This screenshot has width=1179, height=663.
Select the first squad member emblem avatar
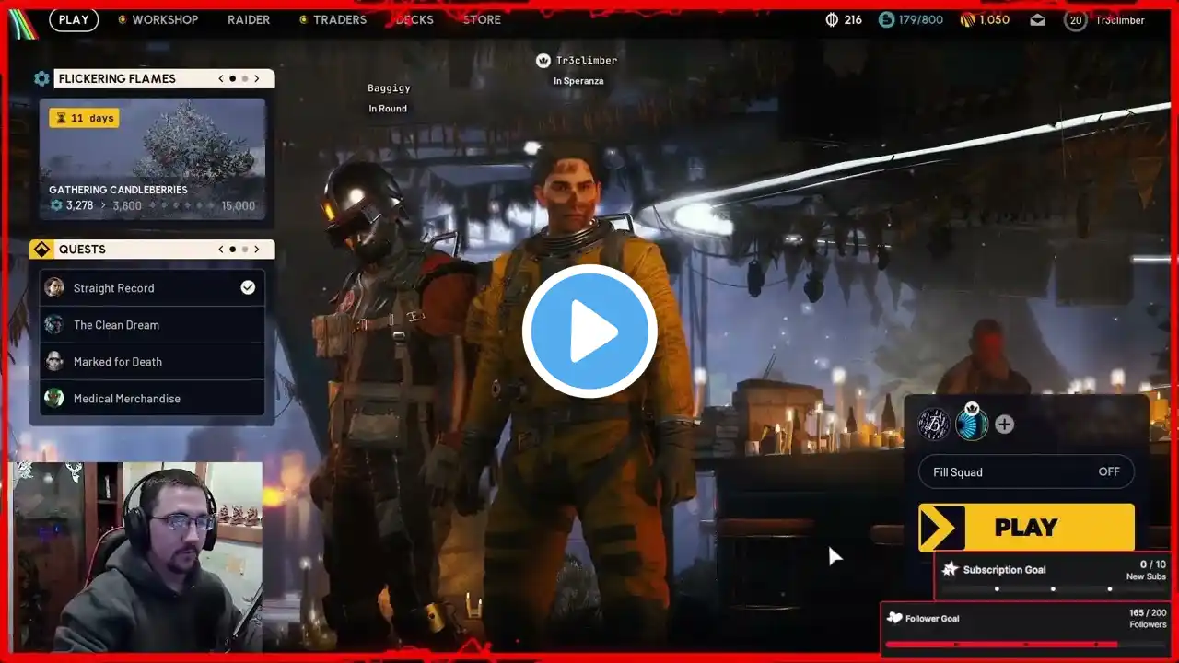pos(934,425)
